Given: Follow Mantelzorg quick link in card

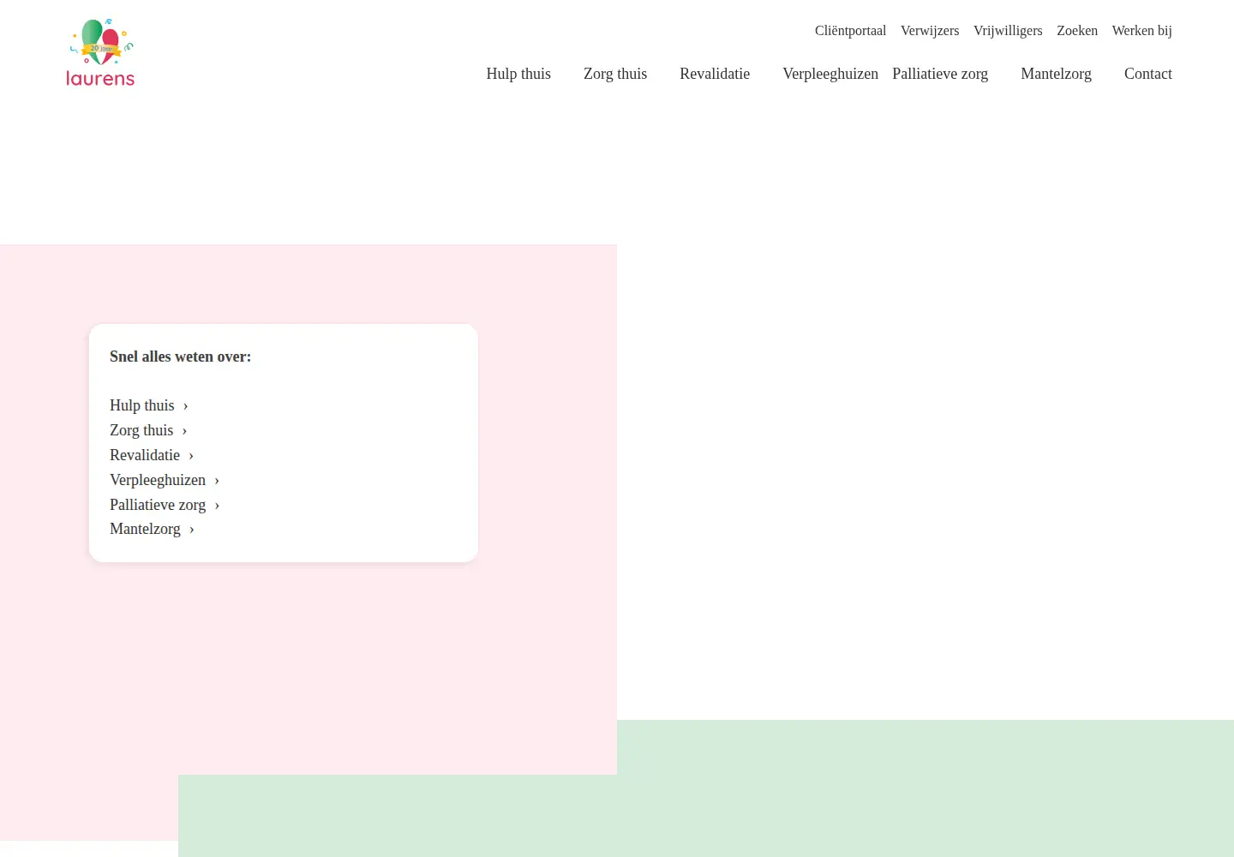Looking at the screenshot, I should [153, 529].
